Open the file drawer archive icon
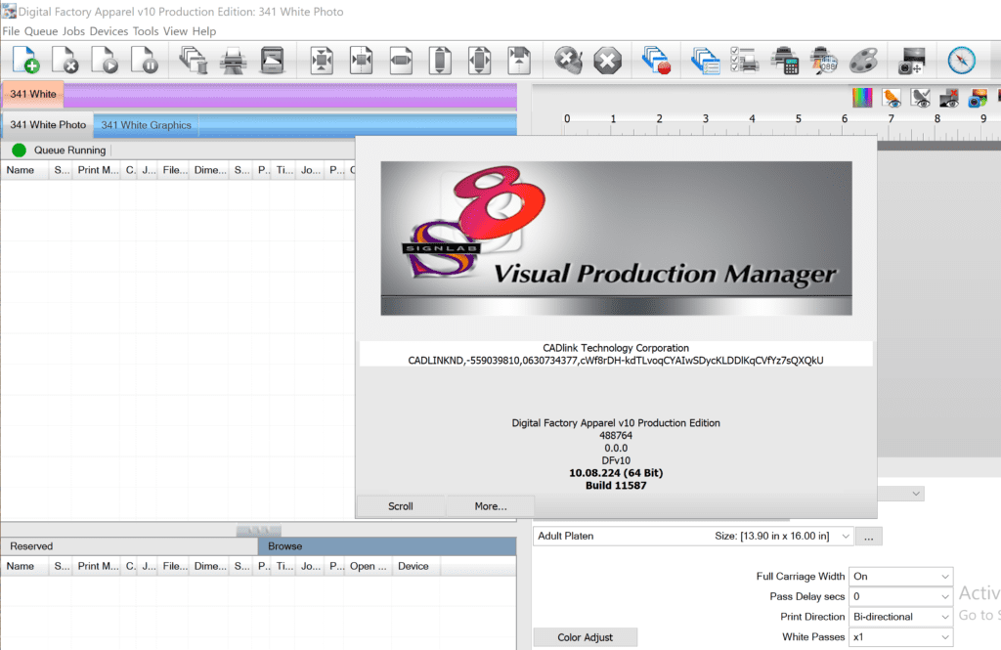 272,61
